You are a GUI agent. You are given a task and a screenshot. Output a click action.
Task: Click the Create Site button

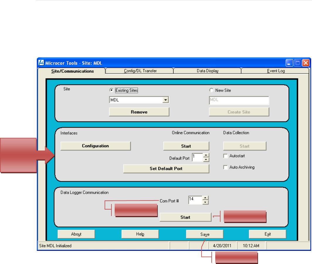click(239, 112)
